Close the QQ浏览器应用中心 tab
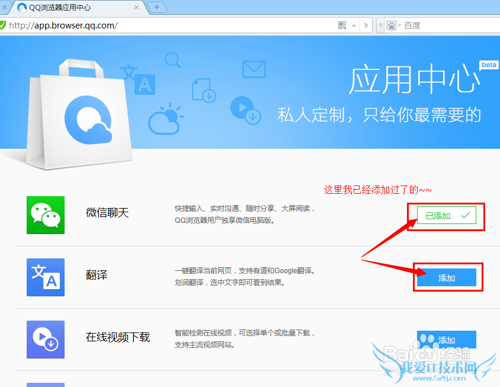This screenshot has height=387, width=500. pyautogui.click(x=136, y=7)
